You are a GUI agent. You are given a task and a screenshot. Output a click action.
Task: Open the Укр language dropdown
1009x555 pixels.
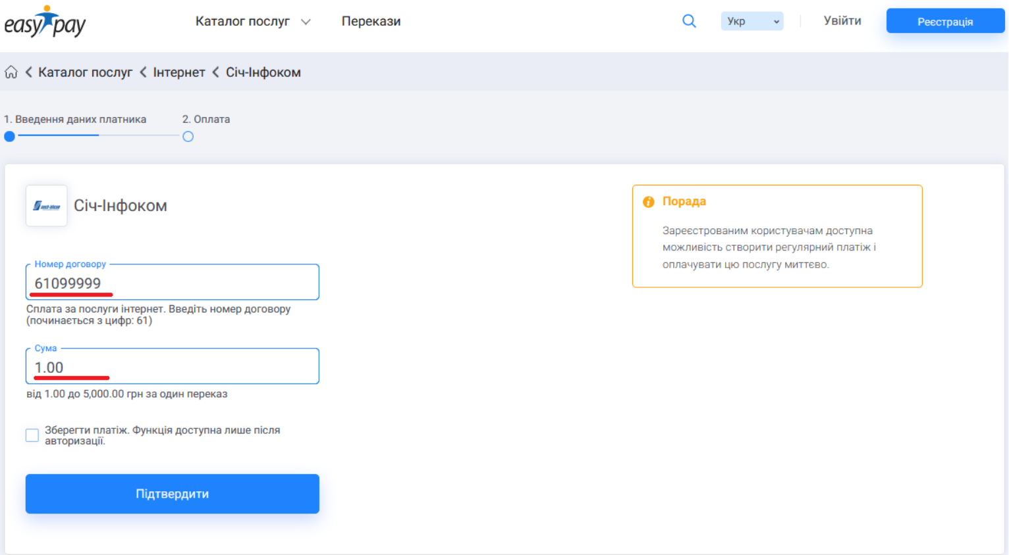click(x=751, y=21)
